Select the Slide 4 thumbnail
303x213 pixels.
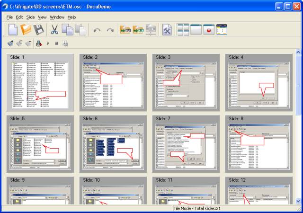click(x=259, y=82)
